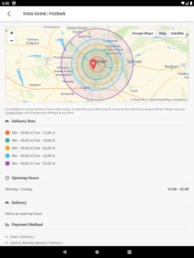Select 'Min - 30,00 zł, Fee - 12,00 zł' text

[x=33, y=133]
